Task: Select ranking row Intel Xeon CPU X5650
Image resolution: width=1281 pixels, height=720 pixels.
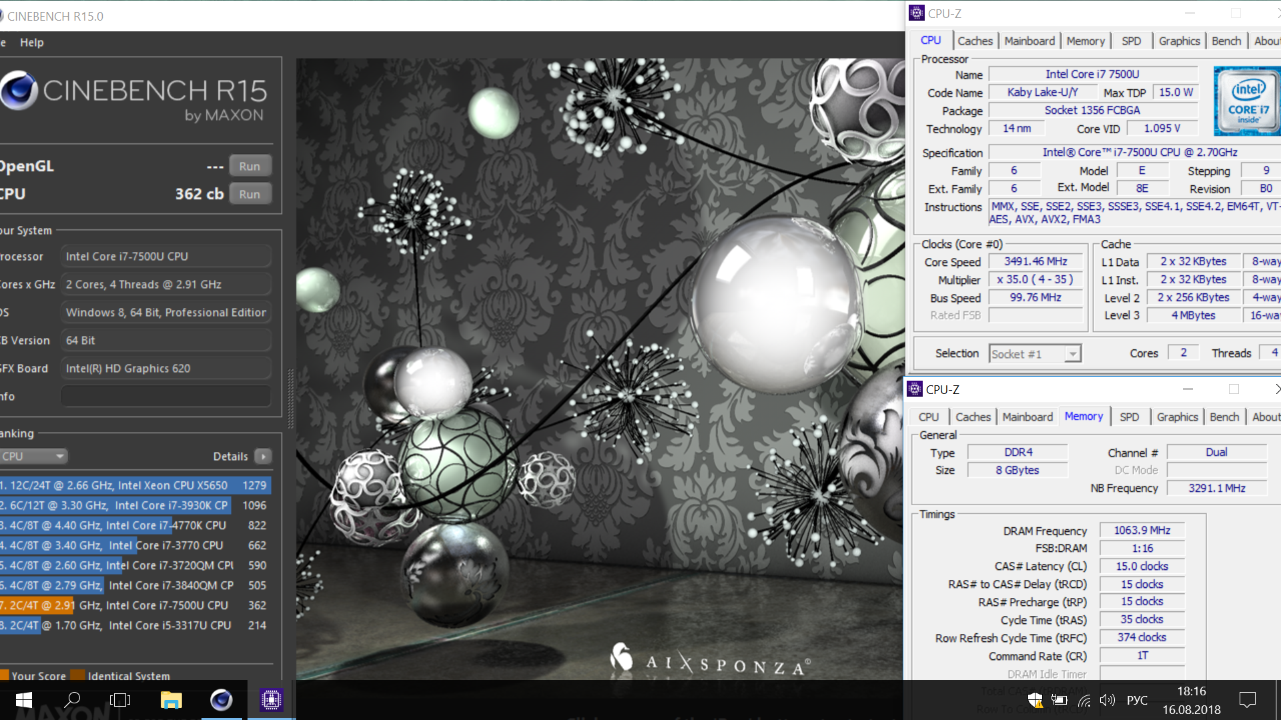Action: (x=135, y=485)
